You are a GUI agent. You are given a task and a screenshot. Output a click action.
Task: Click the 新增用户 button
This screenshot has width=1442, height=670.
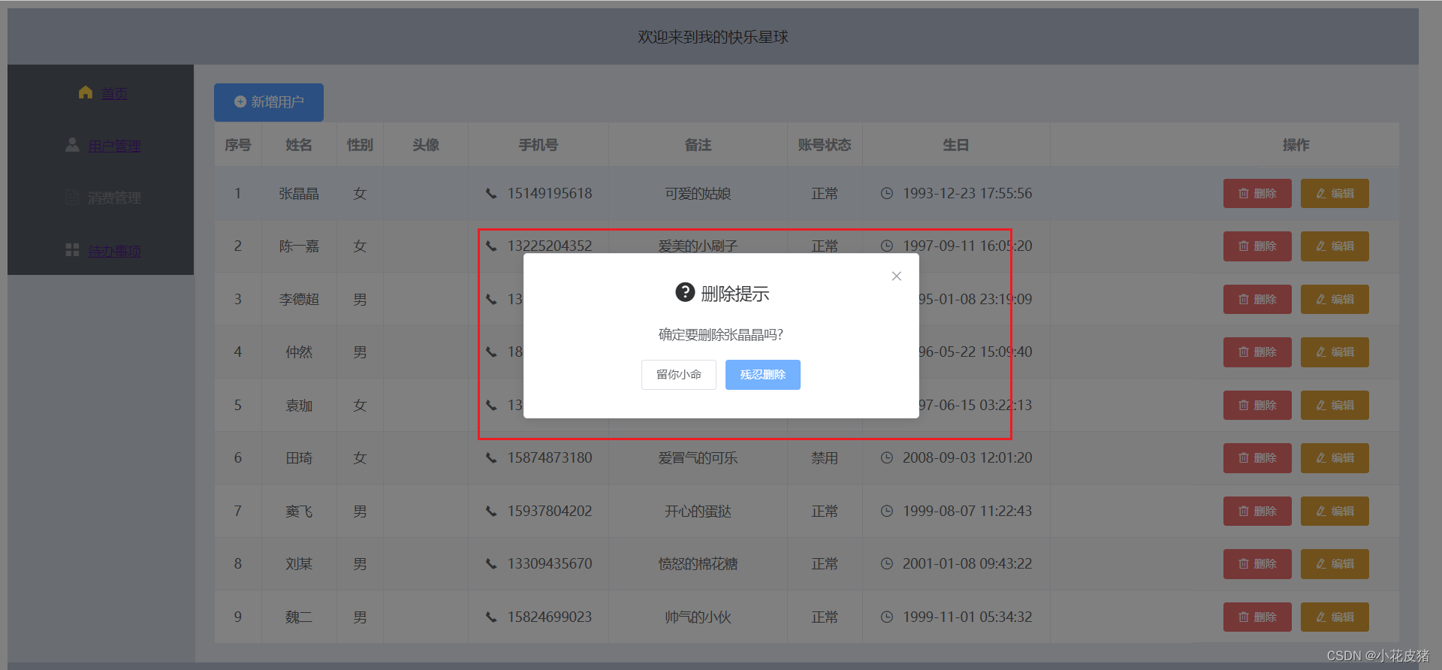[x=269, y=102]
